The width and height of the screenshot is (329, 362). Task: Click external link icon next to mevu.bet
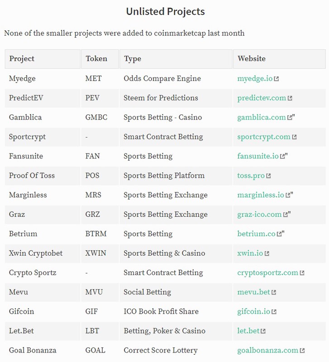274,292
